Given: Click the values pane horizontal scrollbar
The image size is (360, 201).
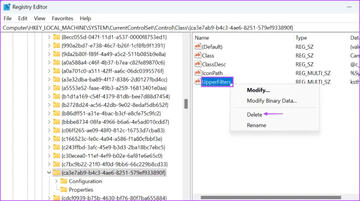Looking at the screenshot, I should tap(271, 197).
